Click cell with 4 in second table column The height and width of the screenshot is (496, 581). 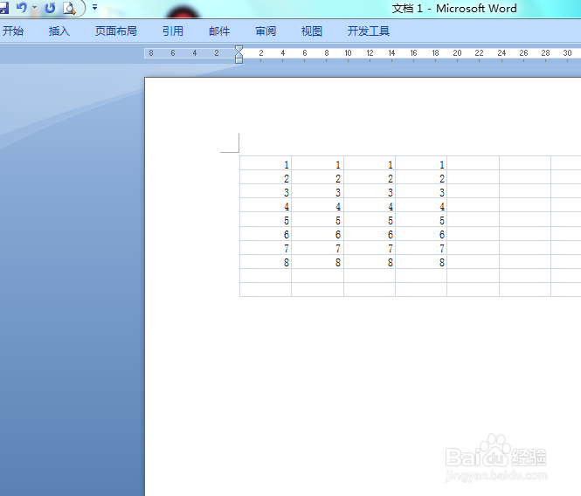click(317, 205)
